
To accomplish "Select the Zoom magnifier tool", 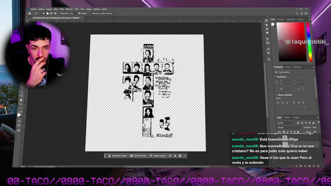I will click(x=21, y=104).
